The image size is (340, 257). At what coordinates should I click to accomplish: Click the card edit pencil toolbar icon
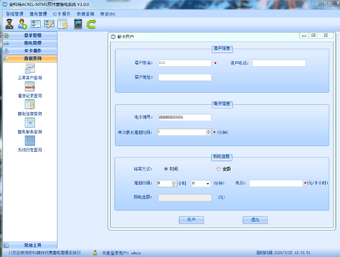[49, 24]
